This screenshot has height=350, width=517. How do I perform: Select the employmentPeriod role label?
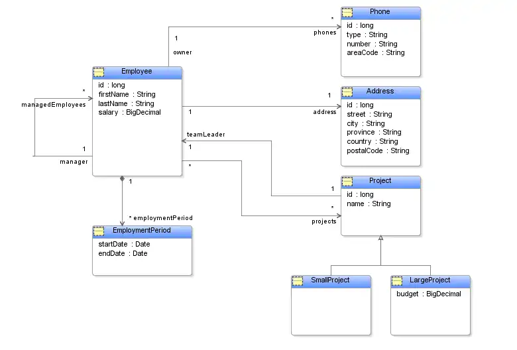point(163,217)
